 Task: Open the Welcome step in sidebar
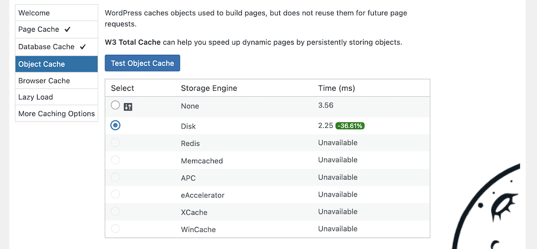tap(34, 13)
